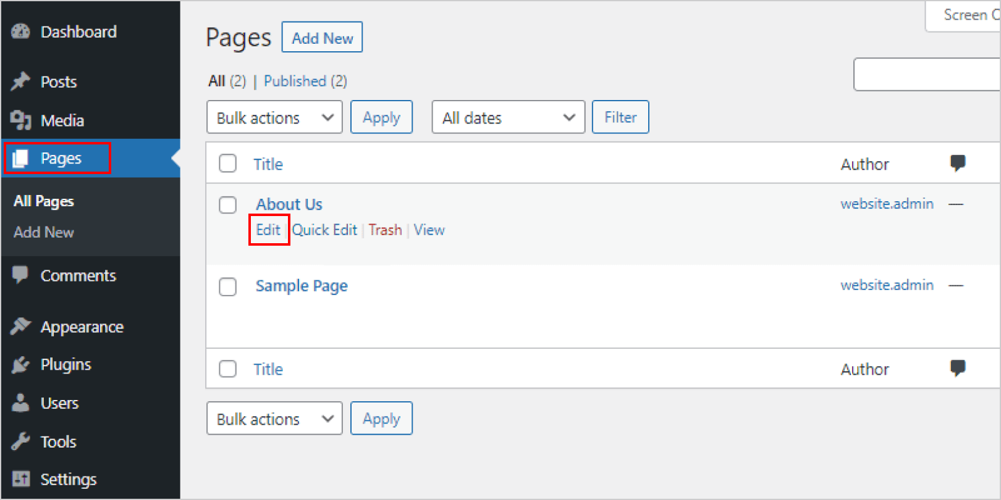Image resolution: width=1001 pixels, height=500 pixels.
Task: Open the bottom Bulk actions dropdown
Action: (274, 419)
